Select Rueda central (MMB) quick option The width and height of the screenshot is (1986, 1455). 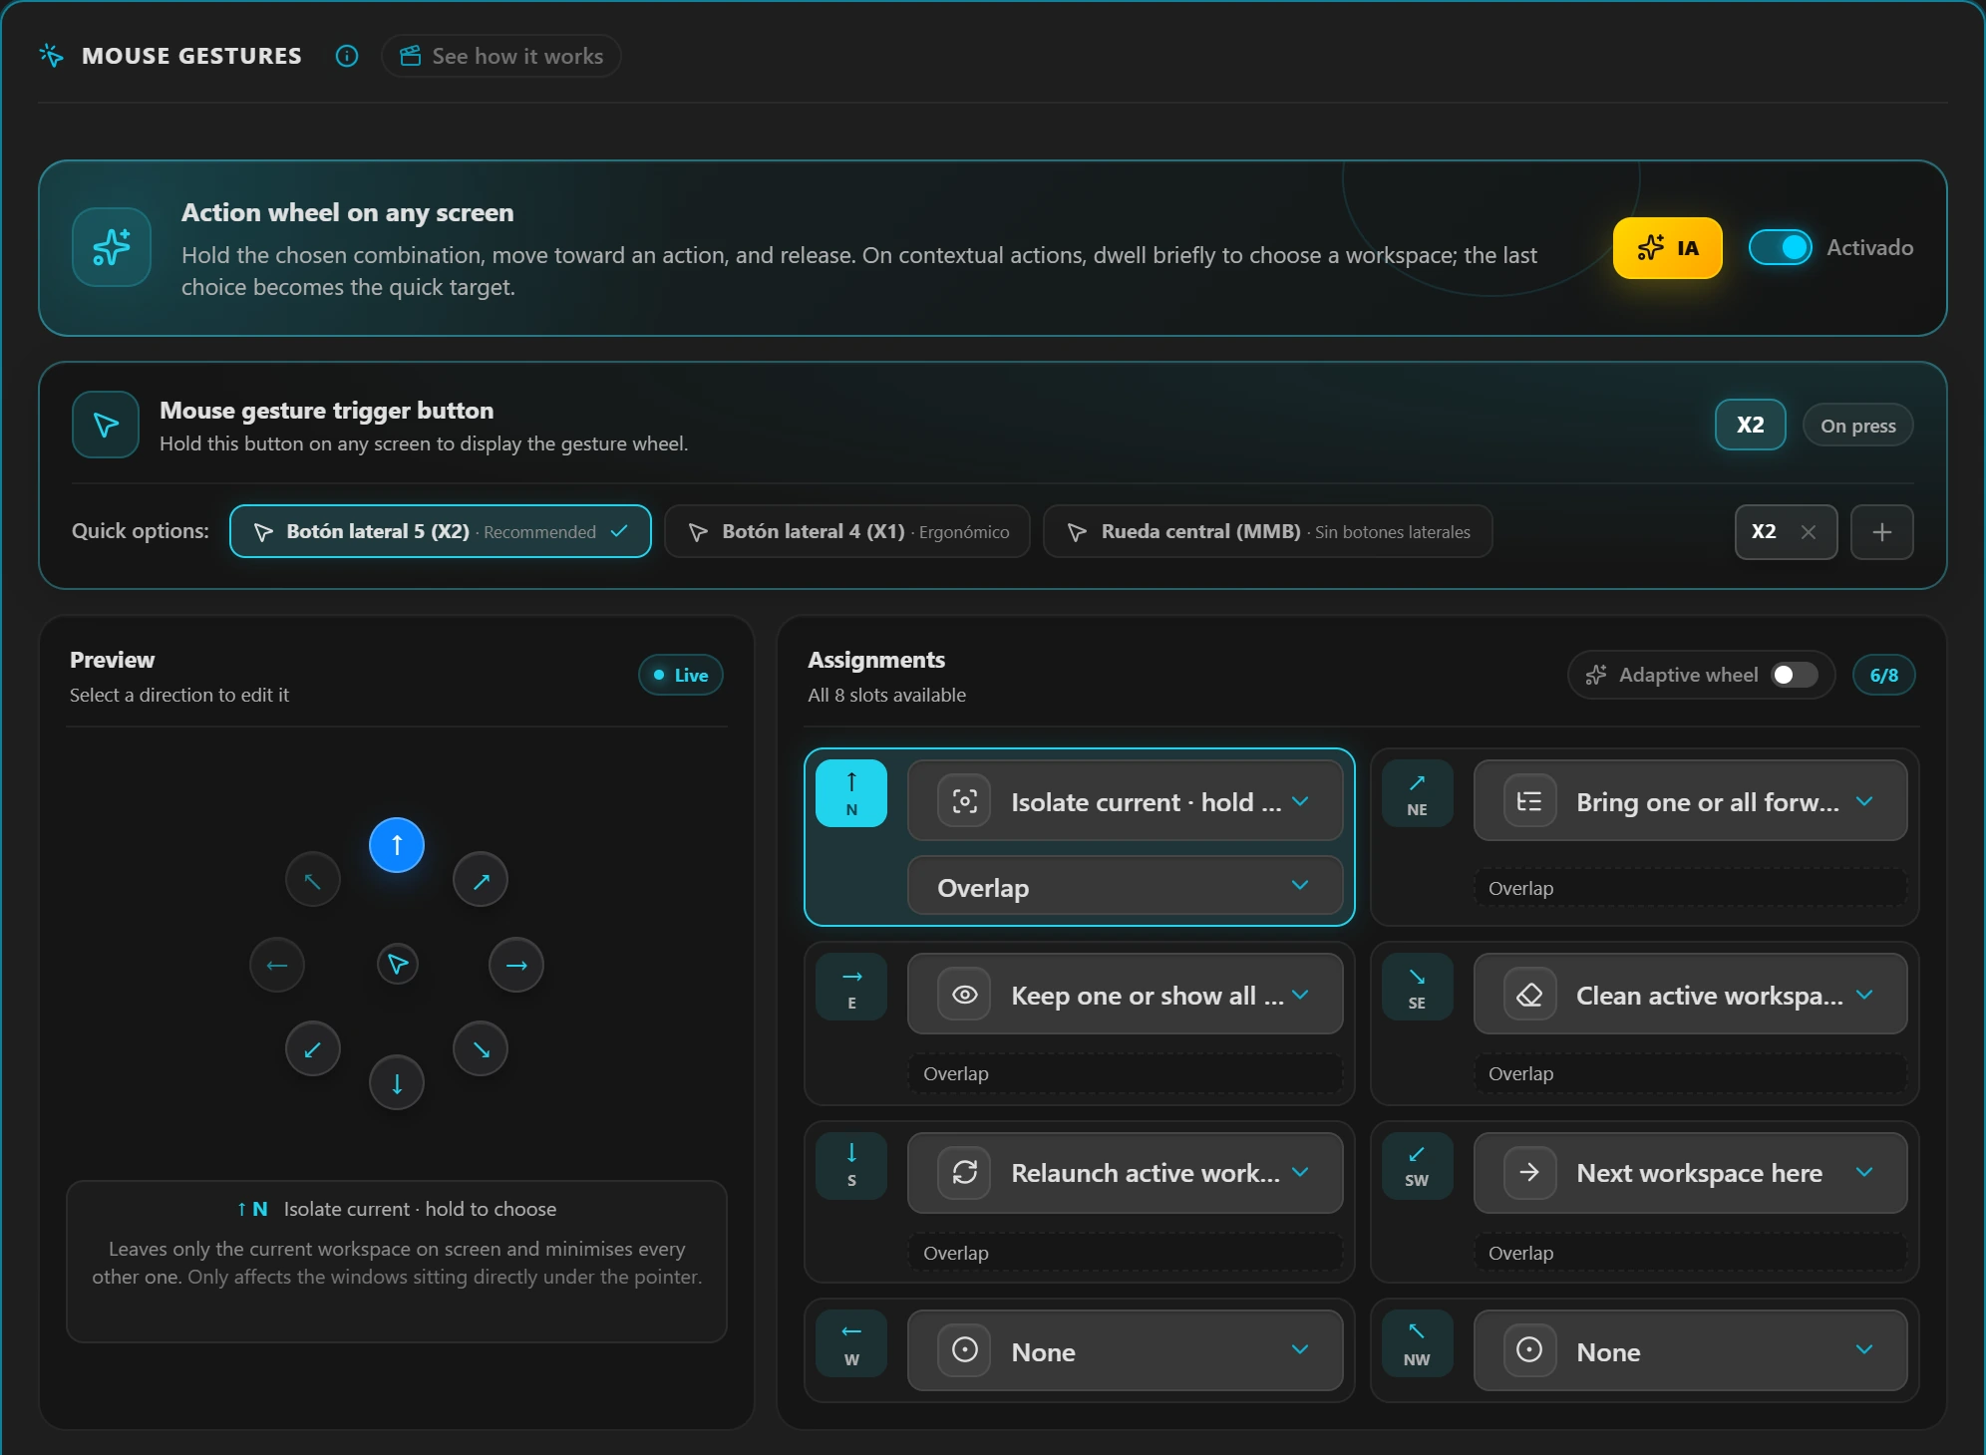1267,531
